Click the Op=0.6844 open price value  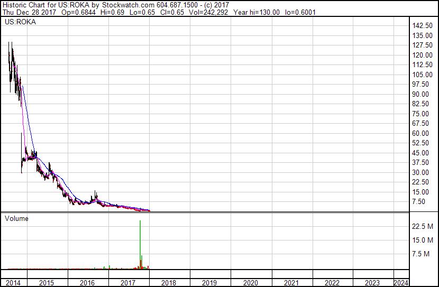78,13
